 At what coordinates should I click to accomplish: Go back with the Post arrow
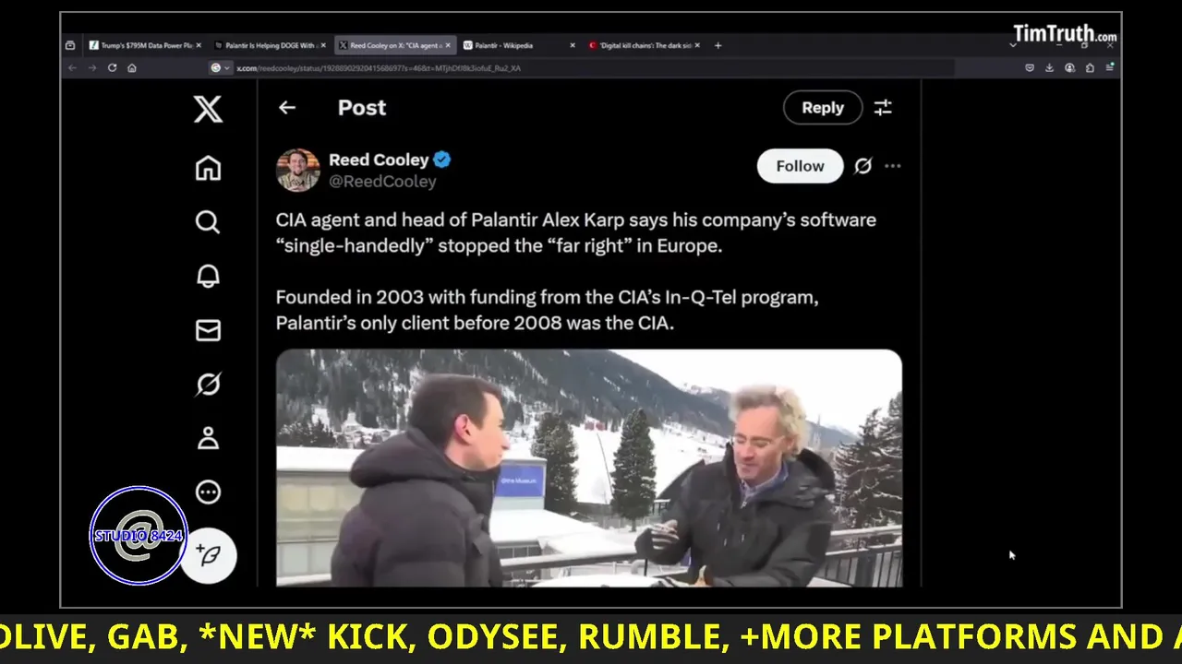(x=287, y=108)
